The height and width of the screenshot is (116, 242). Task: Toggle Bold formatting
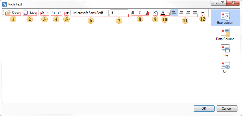(x=133, y=13)
